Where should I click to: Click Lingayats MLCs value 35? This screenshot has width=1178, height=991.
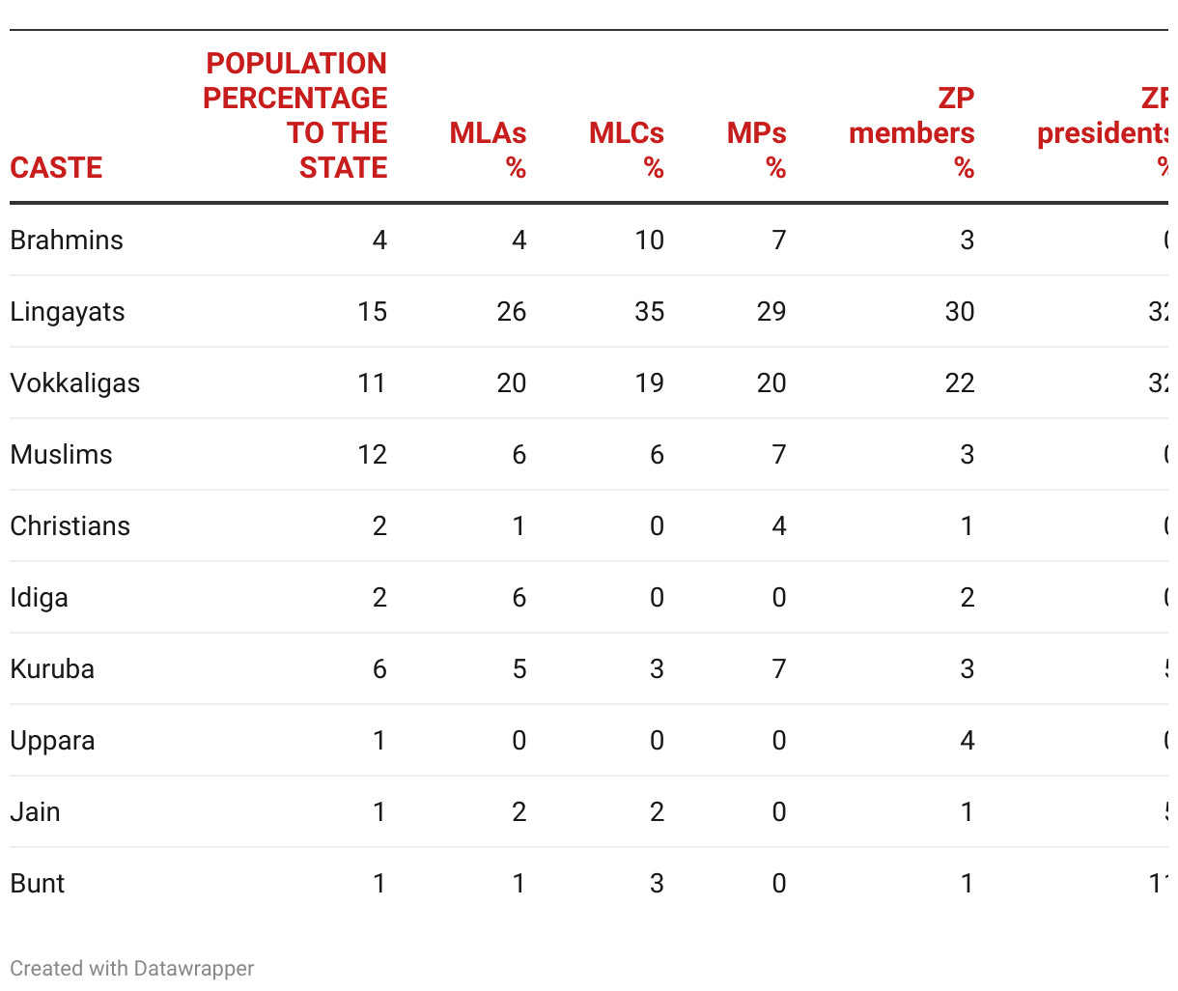point(649,311)
